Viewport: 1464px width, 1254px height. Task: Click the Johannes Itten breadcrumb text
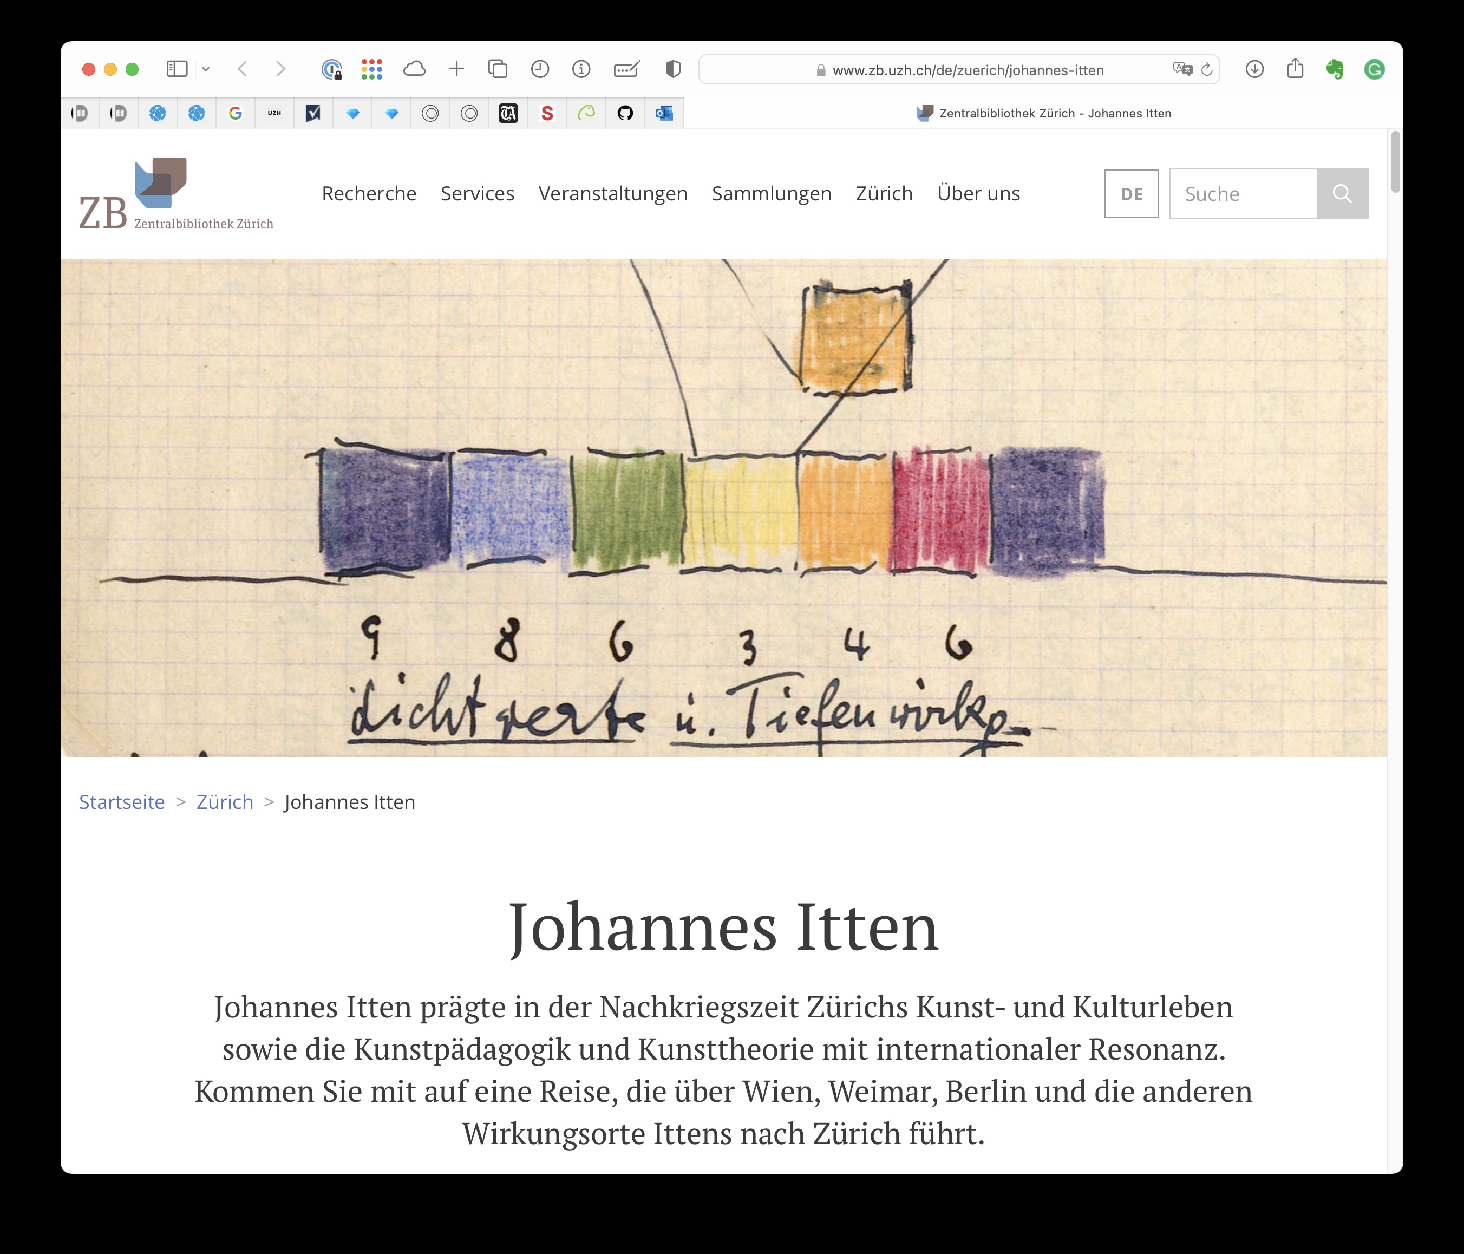350,802
